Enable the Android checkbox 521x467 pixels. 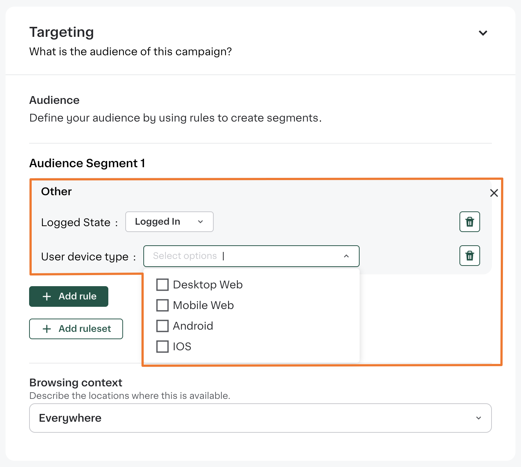coord(162,326)
